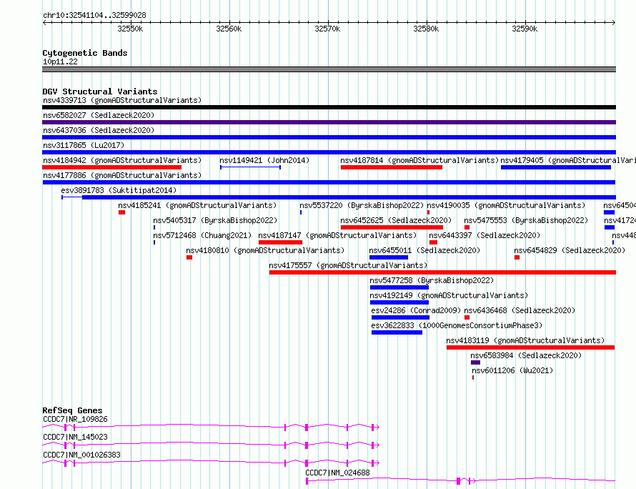Image resolution: width=636 pixels, height=489 pixels.
Task: Click nsv5405317 (ByrskaBishop2022) label
Action: 215,220
